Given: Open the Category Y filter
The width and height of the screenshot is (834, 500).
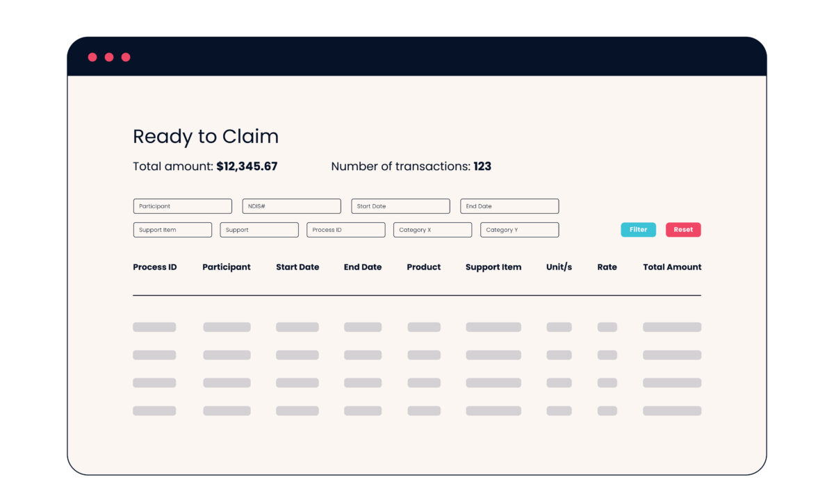Looking at the screenshot, I should 518,229.
